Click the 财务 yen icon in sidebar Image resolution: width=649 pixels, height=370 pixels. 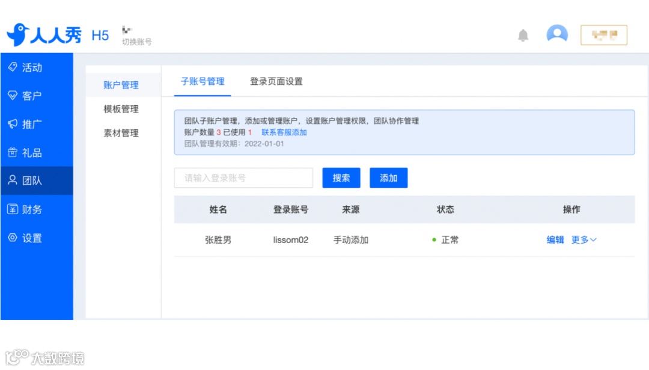[x=13, y=209]
